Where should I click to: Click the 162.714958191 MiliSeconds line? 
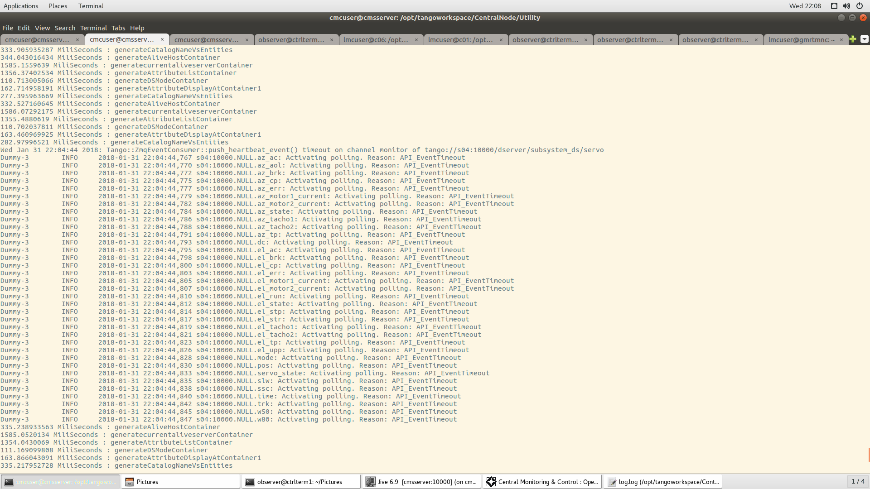131,88
